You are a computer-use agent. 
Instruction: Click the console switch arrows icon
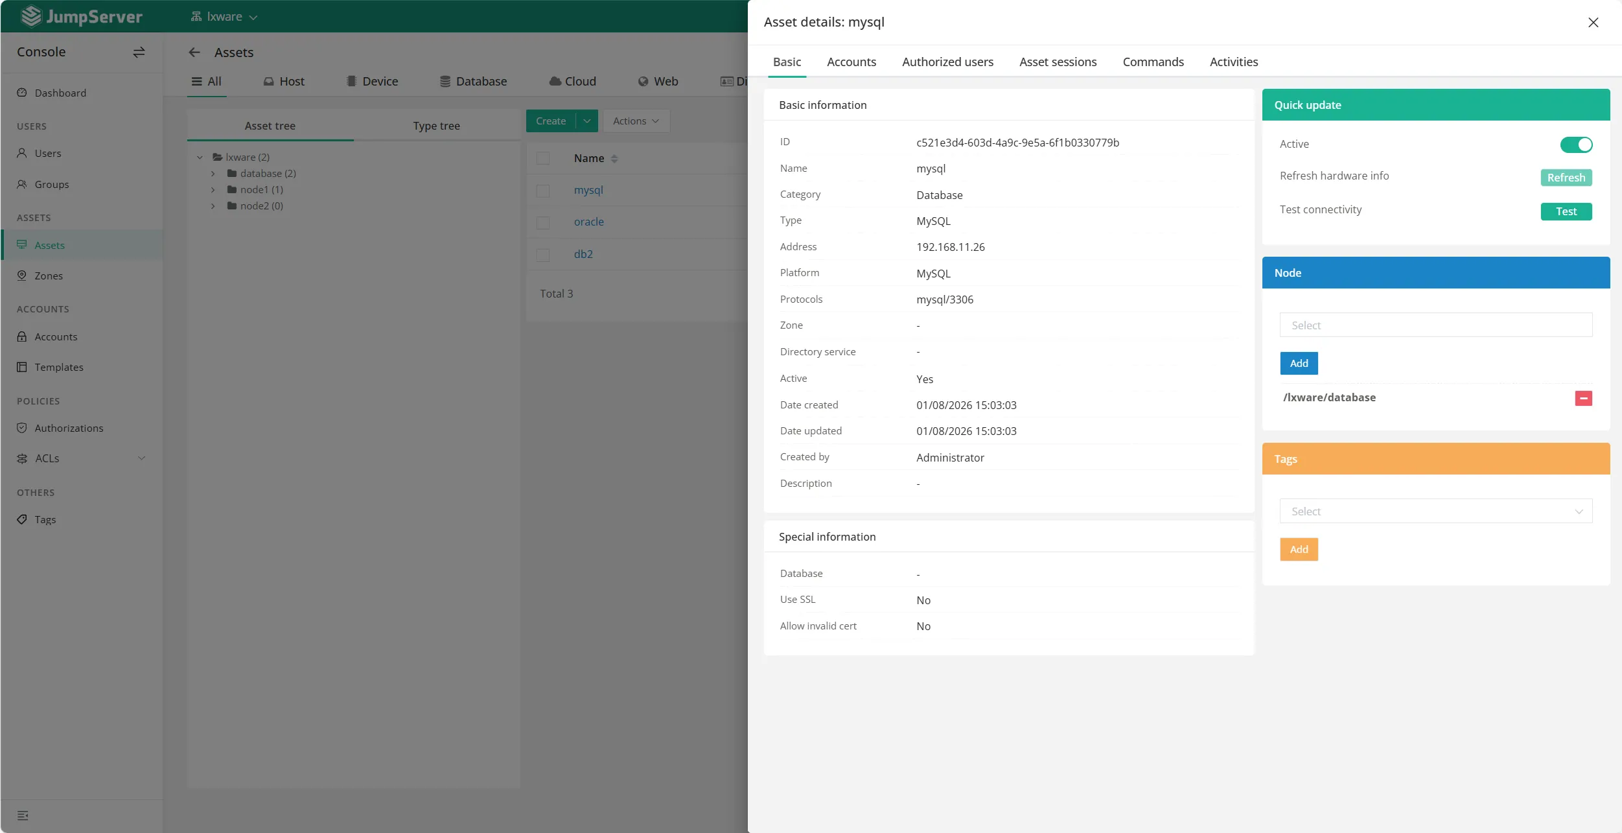139,52
